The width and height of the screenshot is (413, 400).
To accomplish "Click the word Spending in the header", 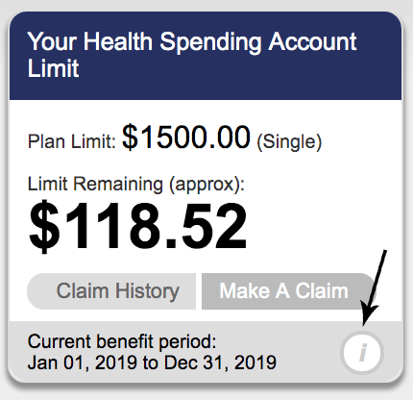I will (x=210, y=42).
